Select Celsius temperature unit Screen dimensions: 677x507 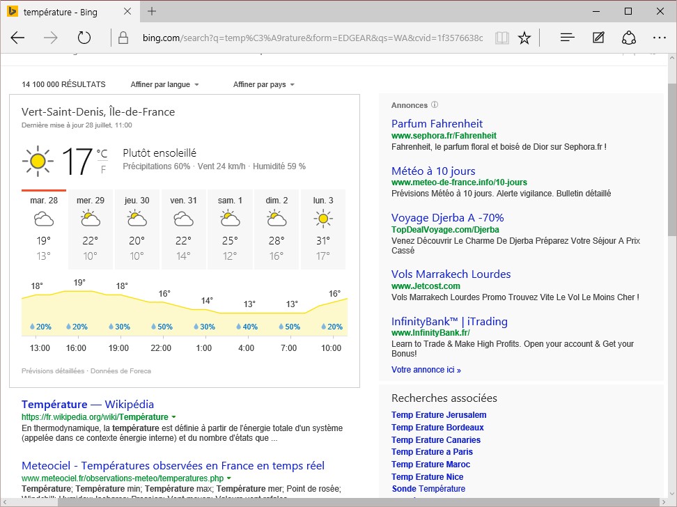coord(102,154)
